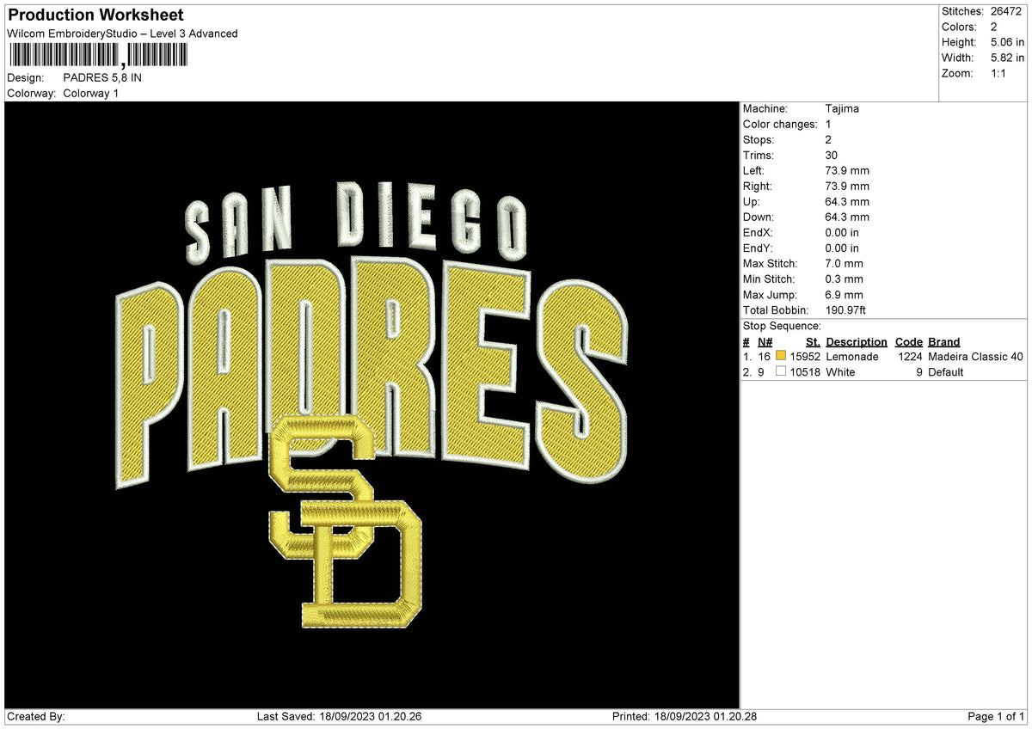Click the 'Created By:' footer label

36,717
